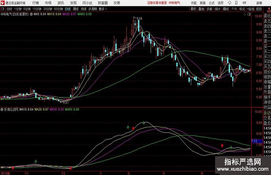Click the red up arrow signal near April
This screenshot has height=175, width=271.
tap(222, 145)
